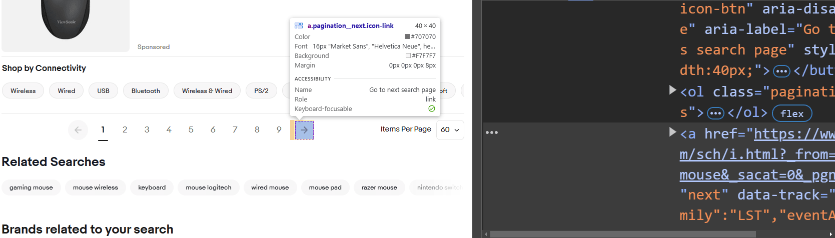Open the href URL link in DevTools
The height and width of the screenshot is (238, 835).
(757, 154)
